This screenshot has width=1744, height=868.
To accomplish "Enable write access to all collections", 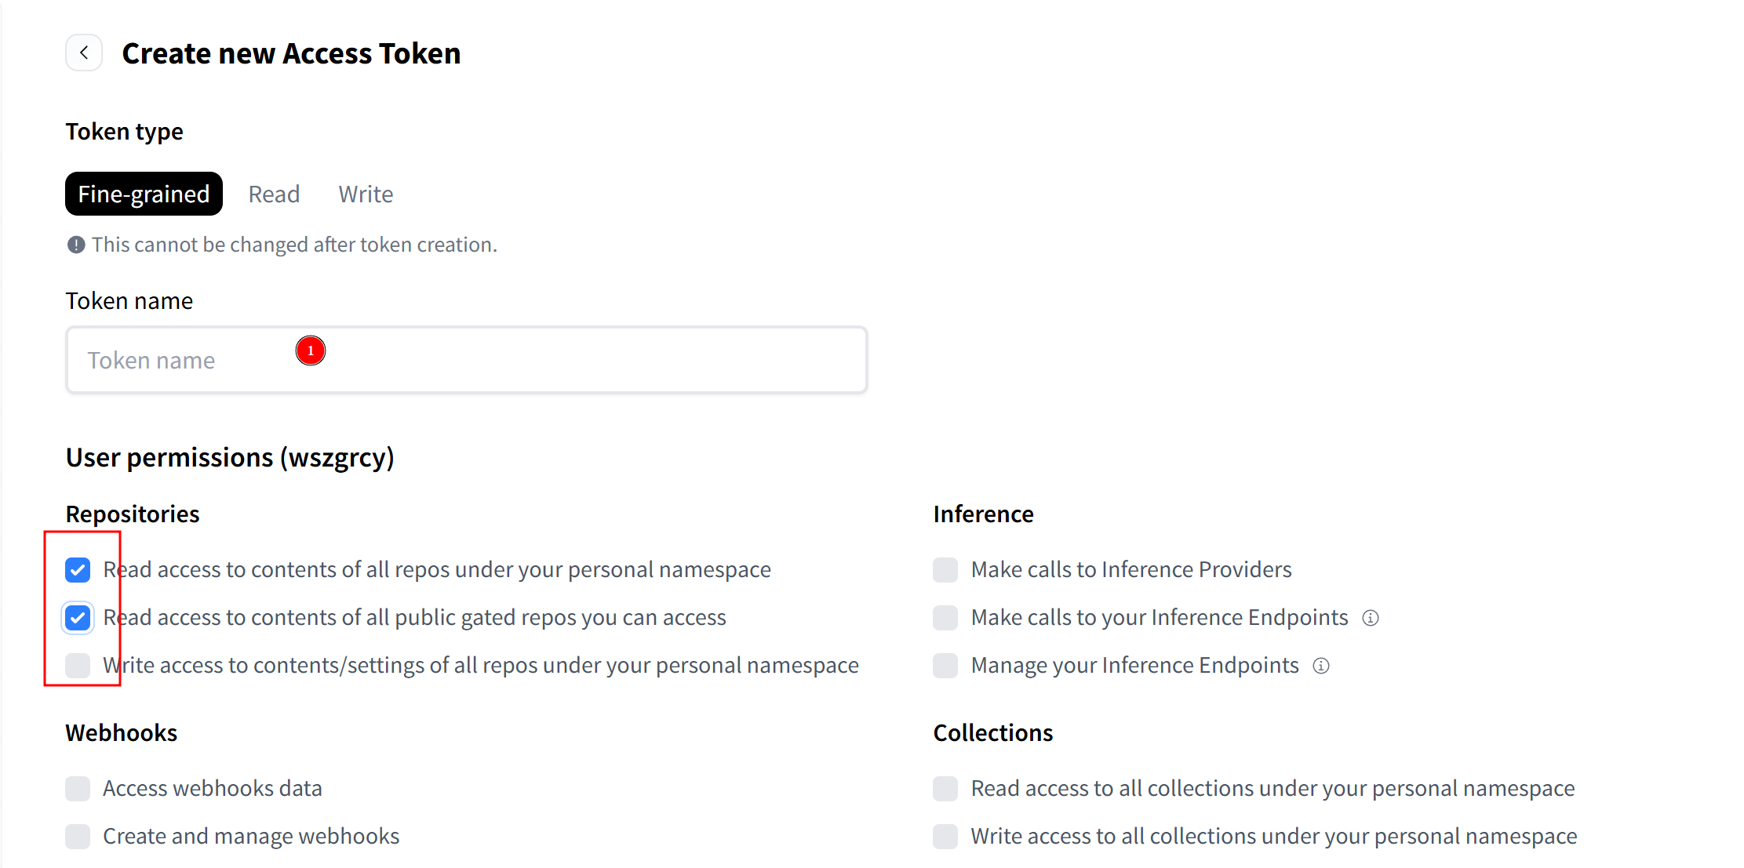I will [945, 837].
